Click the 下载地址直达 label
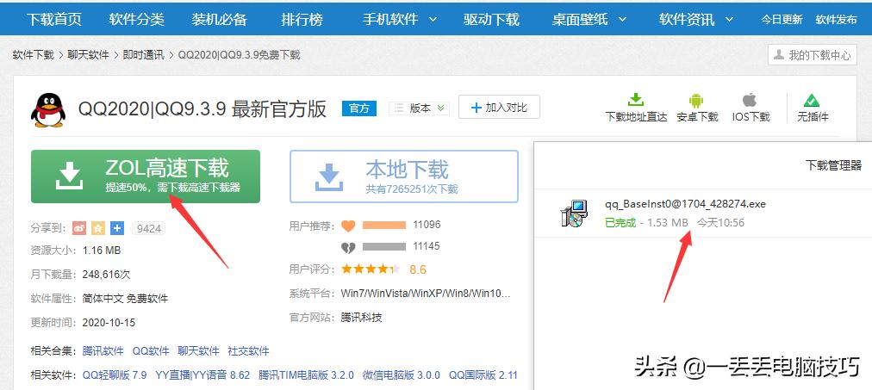This screenshot has width=872, height=390. pos(636,117)
